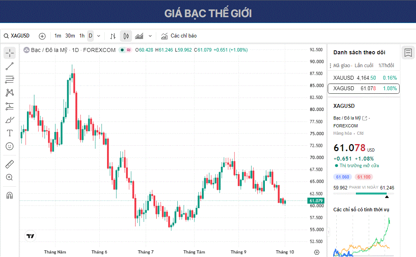416x257 pixels.
Task: Select XAUUSD row in watchlist
Action: [364, 78]
